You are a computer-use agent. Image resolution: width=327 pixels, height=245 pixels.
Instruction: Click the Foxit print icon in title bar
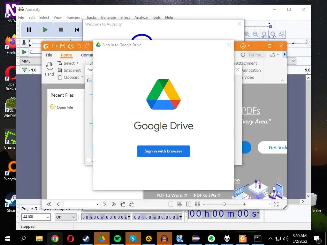coord(71,46)
